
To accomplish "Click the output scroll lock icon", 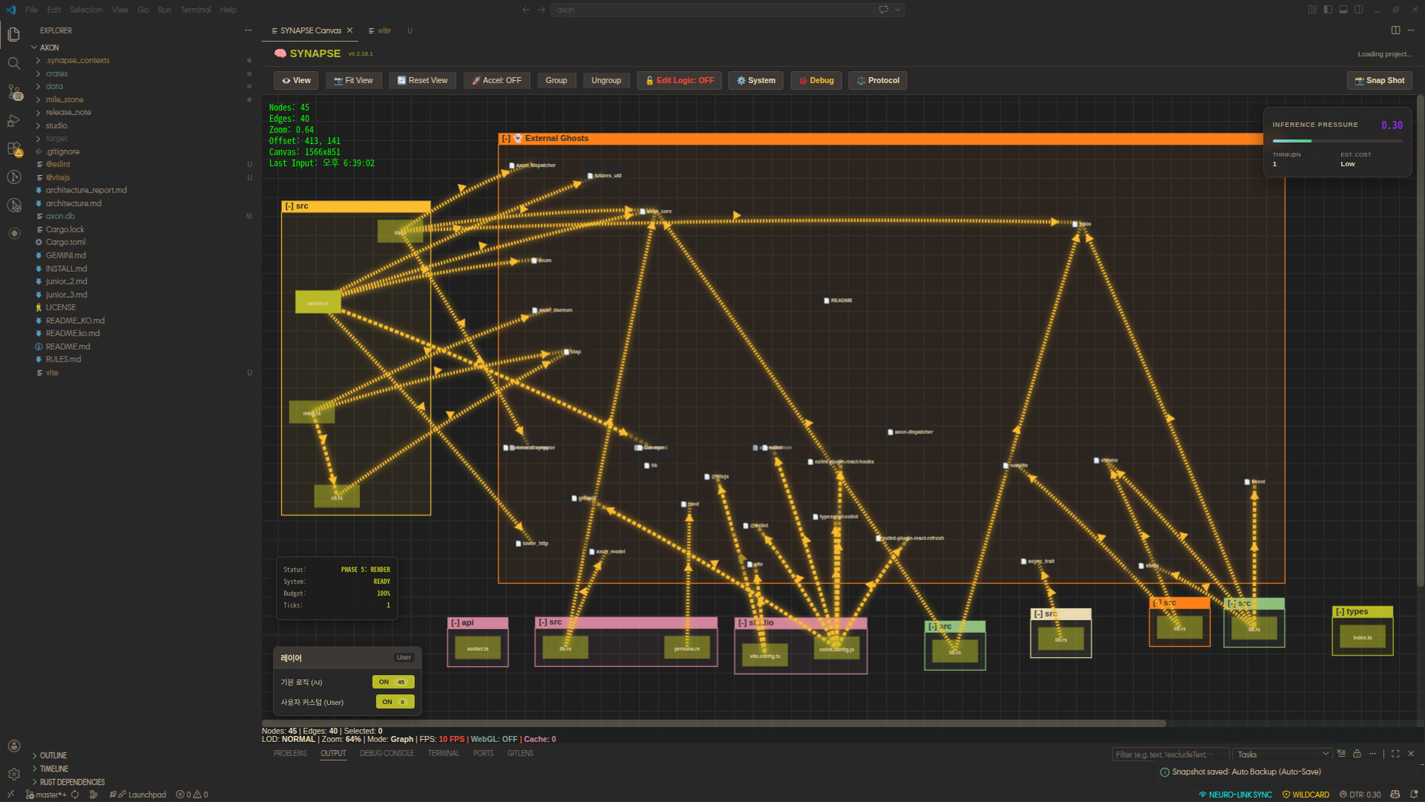I will [1357, 754].
